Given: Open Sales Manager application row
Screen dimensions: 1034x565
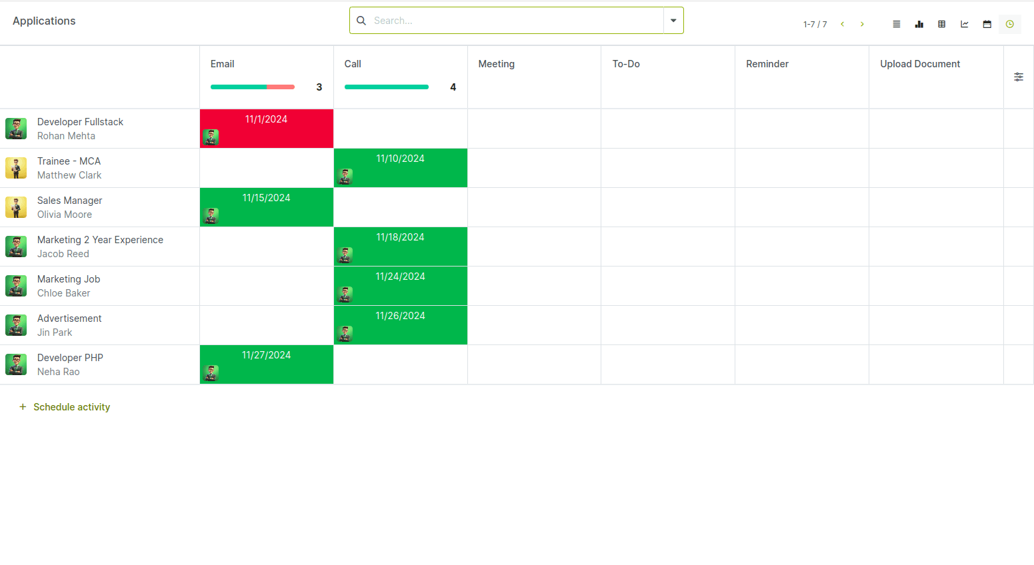Looking at the screenshot, I should 100,207.
